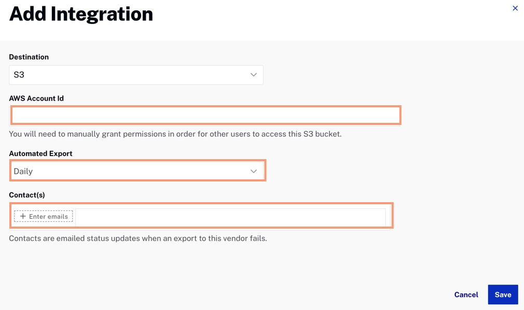Dismiss the modal using the top-right X icon
Screen dimensions: 524x310
(515, 8)
